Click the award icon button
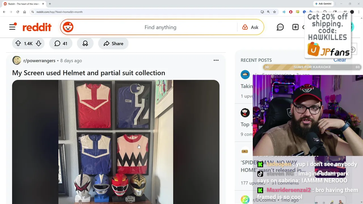 coord(85,43)
